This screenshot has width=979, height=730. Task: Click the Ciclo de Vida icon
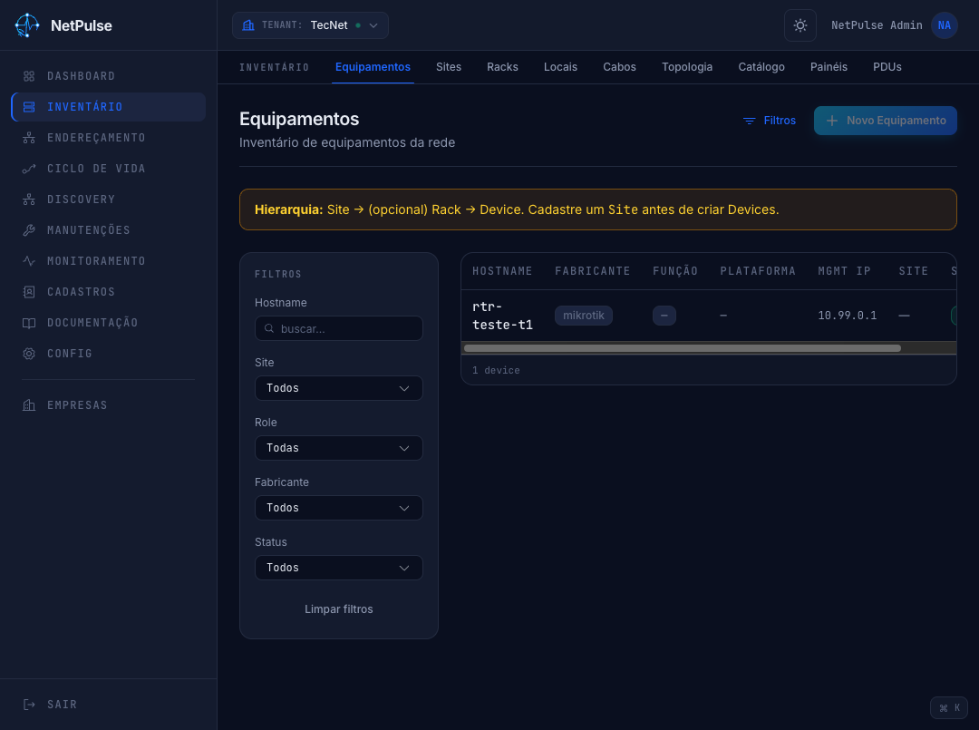pyautogui.click(x=29, y=169)
